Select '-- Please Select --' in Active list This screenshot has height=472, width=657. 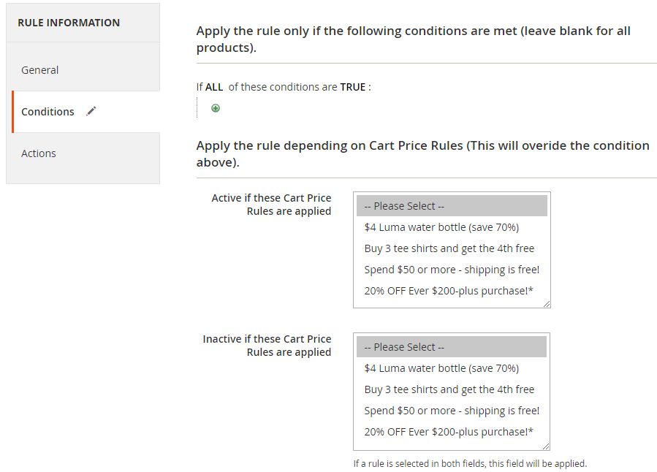pyautogui.click(x=451, y=206)
